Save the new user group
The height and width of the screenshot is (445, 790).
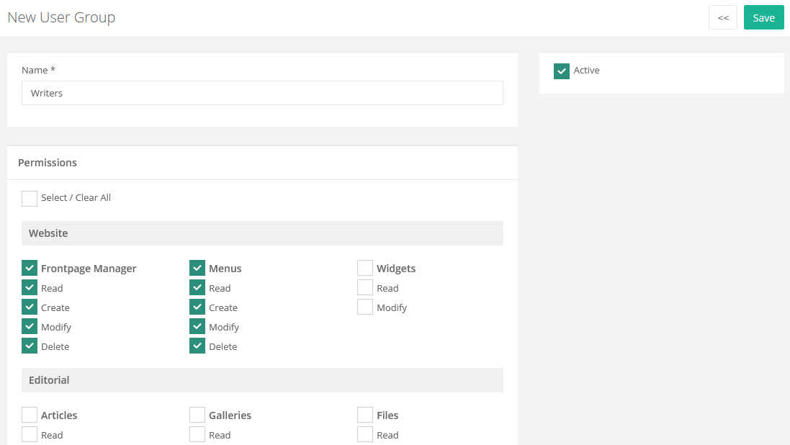pyautogui.click(x=763, y=17)
